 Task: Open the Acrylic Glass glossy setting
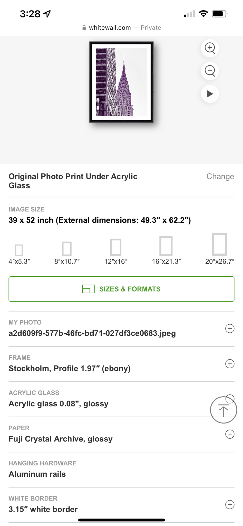59,403
